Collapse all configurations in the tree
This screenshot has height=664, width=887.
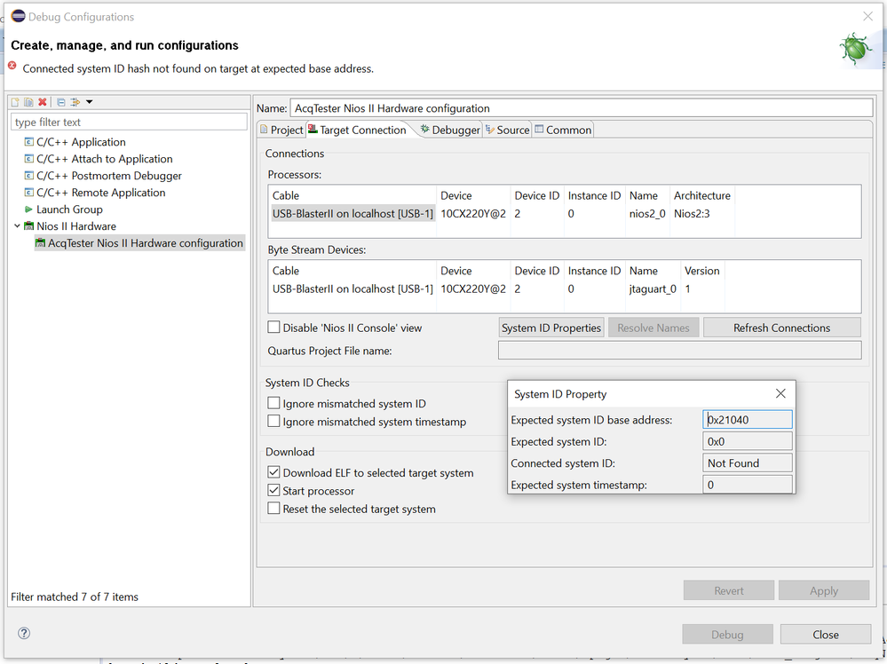[x=60, y=102]
